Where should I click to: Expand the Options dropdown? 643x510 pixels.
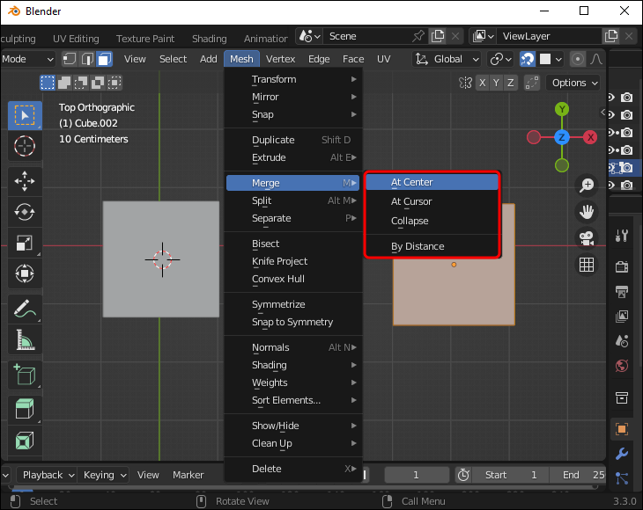tap(574, 83)
